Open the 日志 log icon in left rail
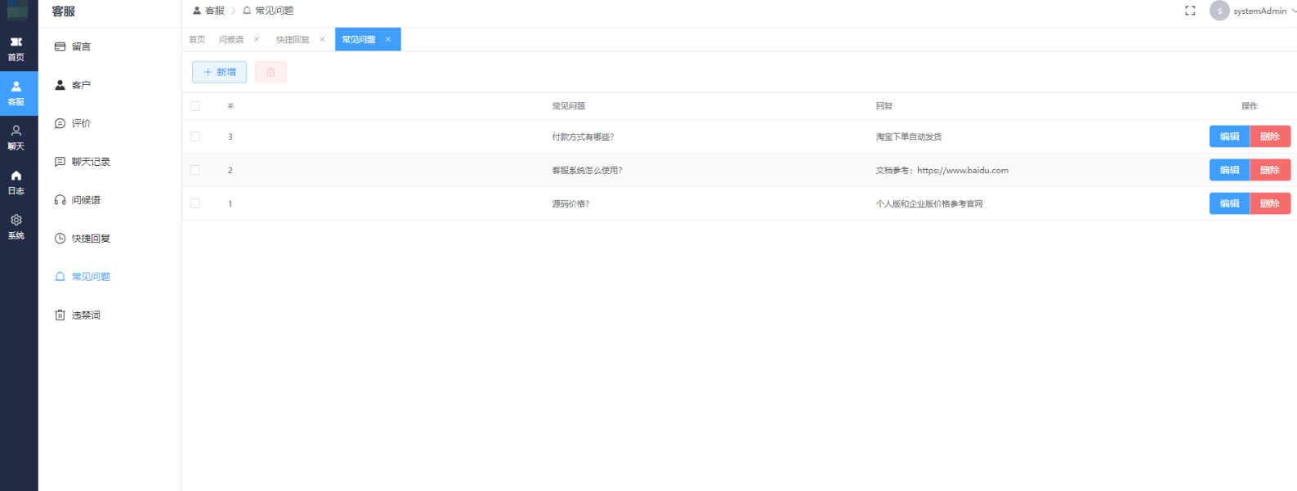 (16, 176)
